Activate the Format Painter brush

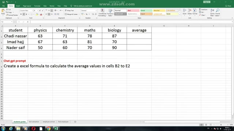point(12,15)
